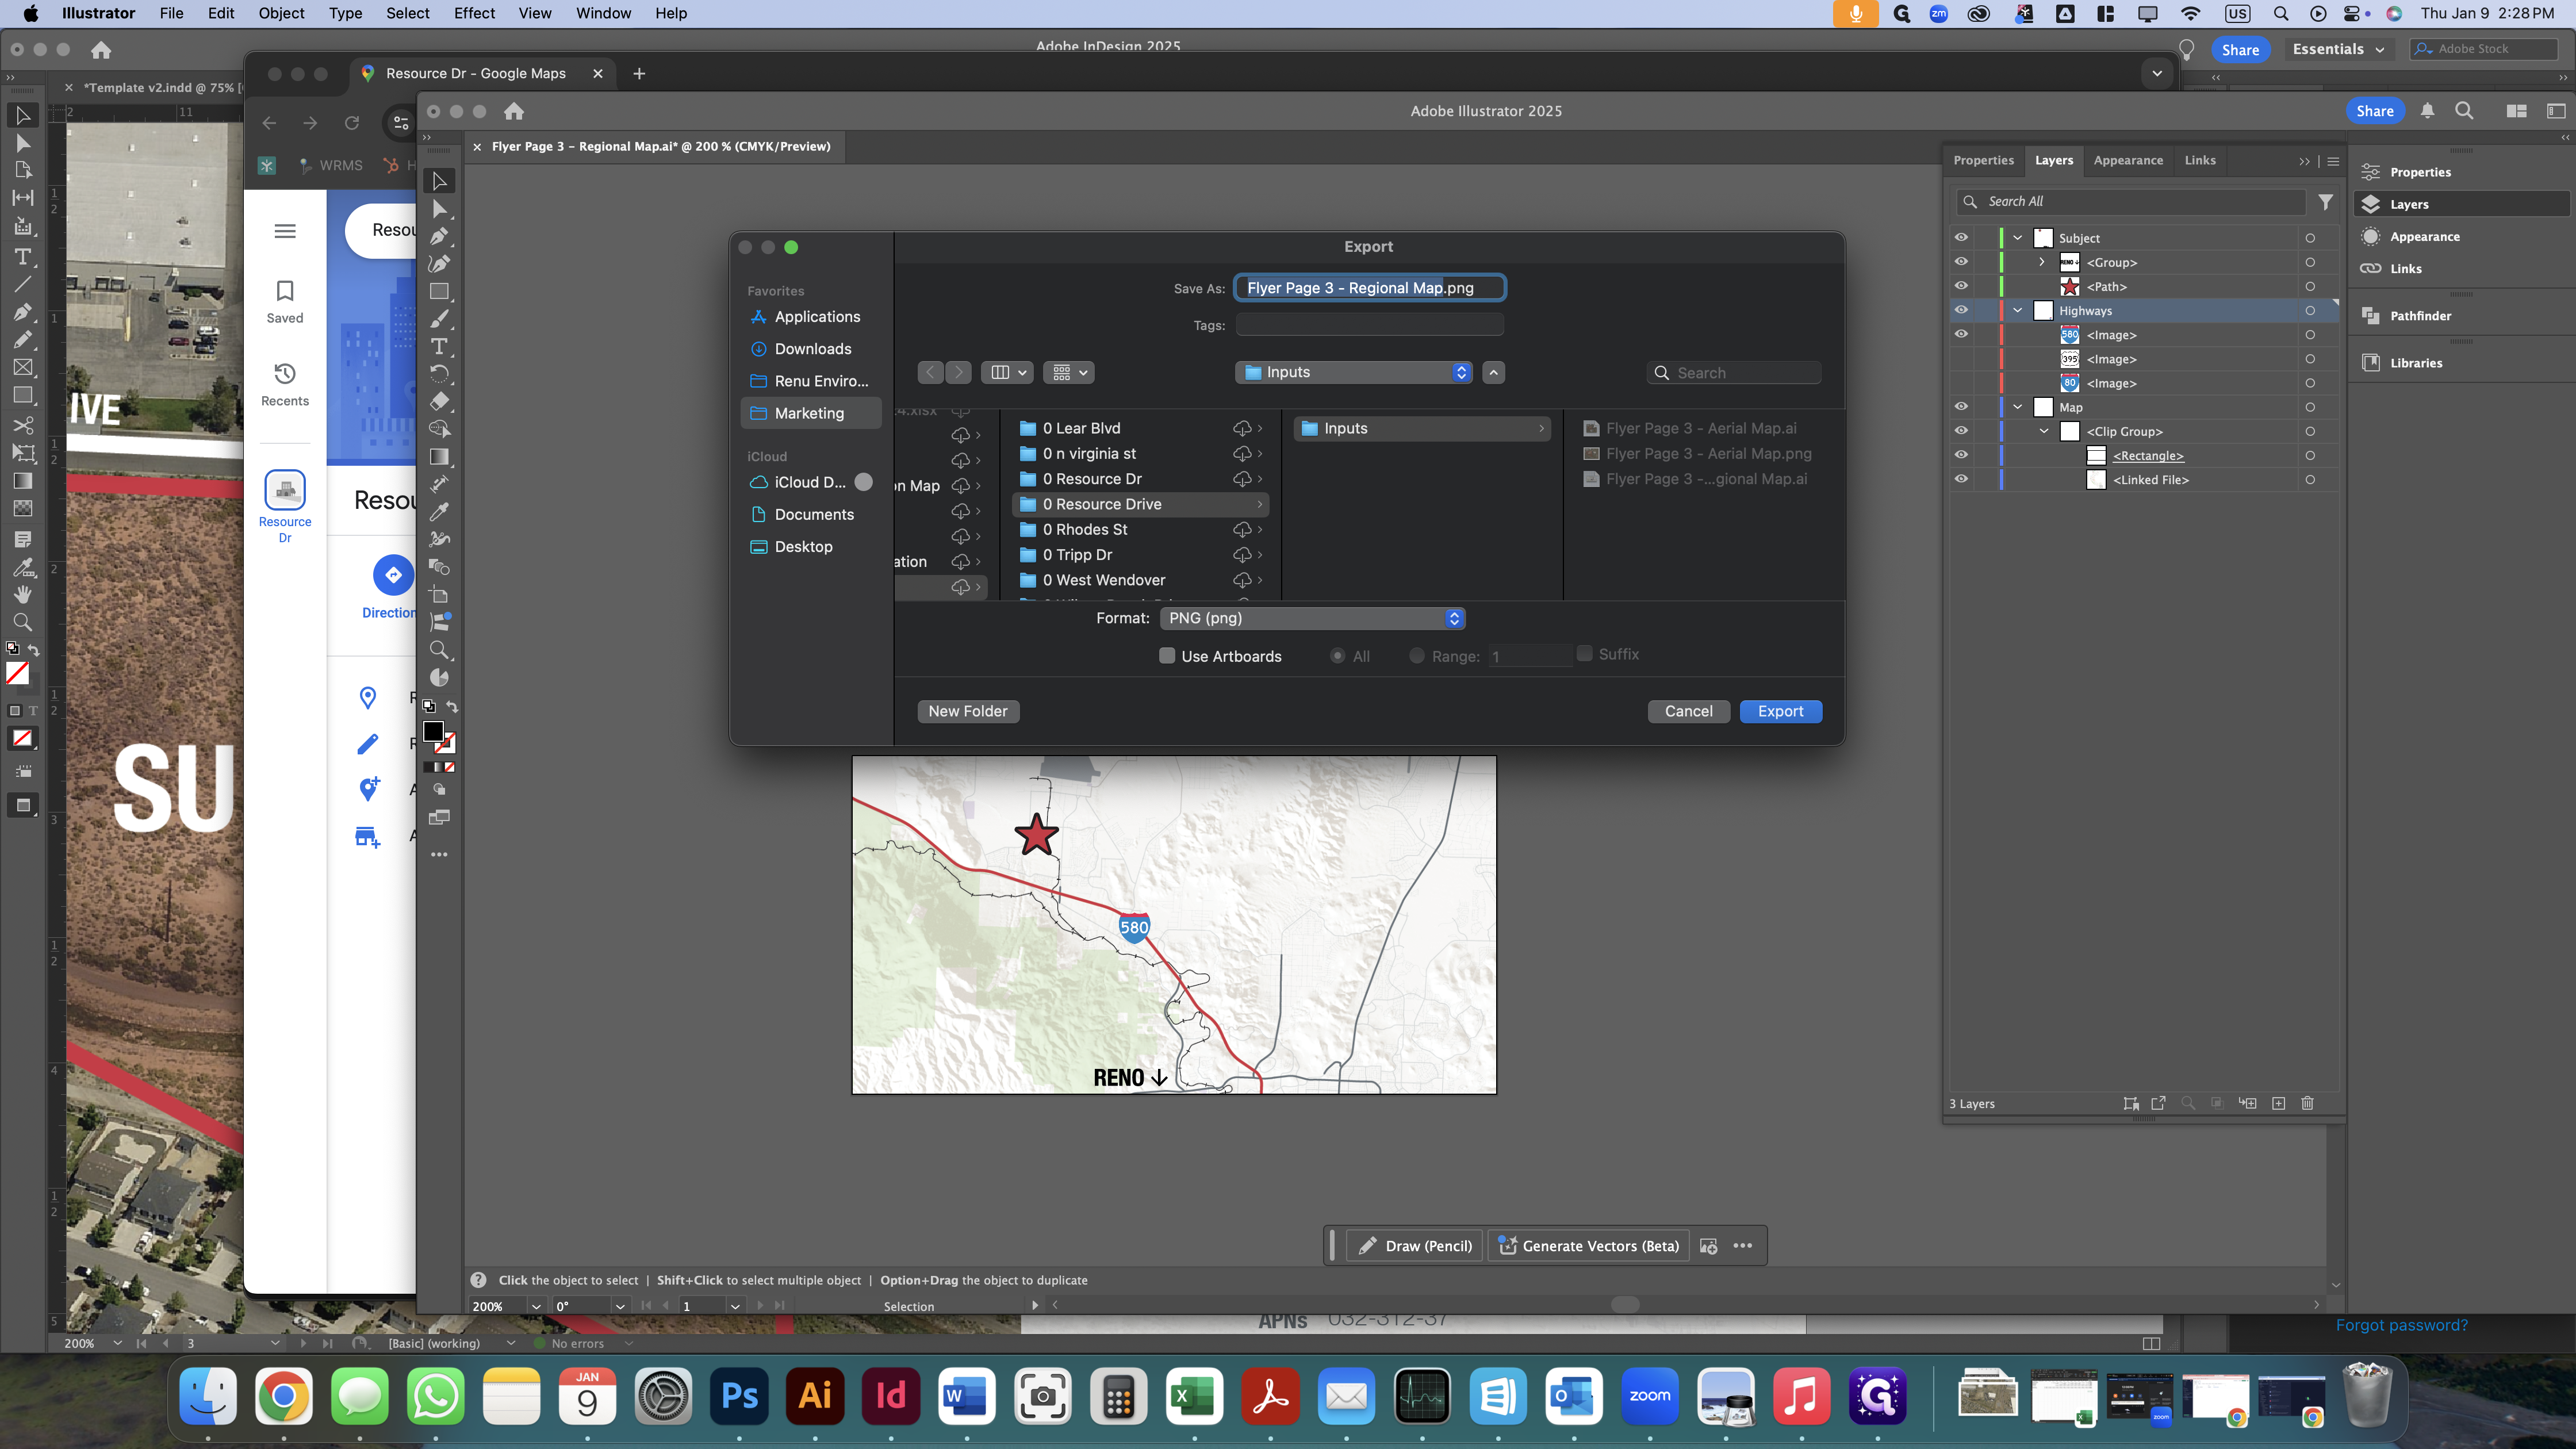Viewport: 2576px width, 1449px height.
Task: Switch to the Properties tab
Action: pos(1983,160)
